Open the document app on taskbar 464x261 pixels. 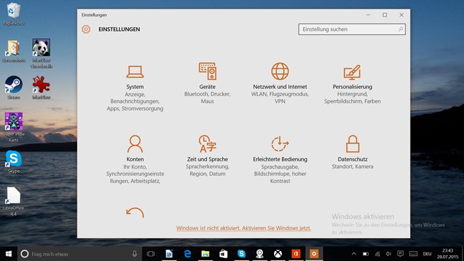tap(169, 254)
